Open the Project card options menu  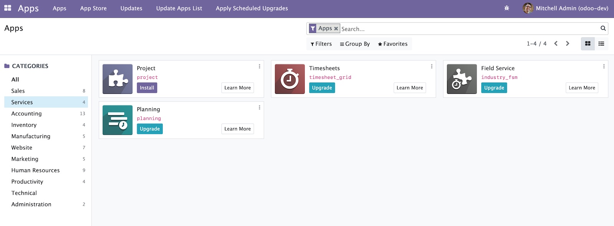[x=259, y=66]
